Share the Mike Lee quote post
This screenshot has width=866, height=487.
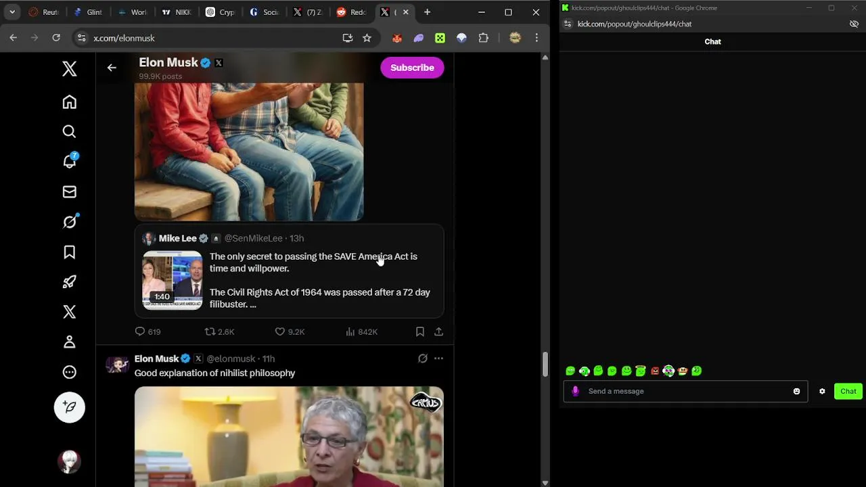[438, 331]
